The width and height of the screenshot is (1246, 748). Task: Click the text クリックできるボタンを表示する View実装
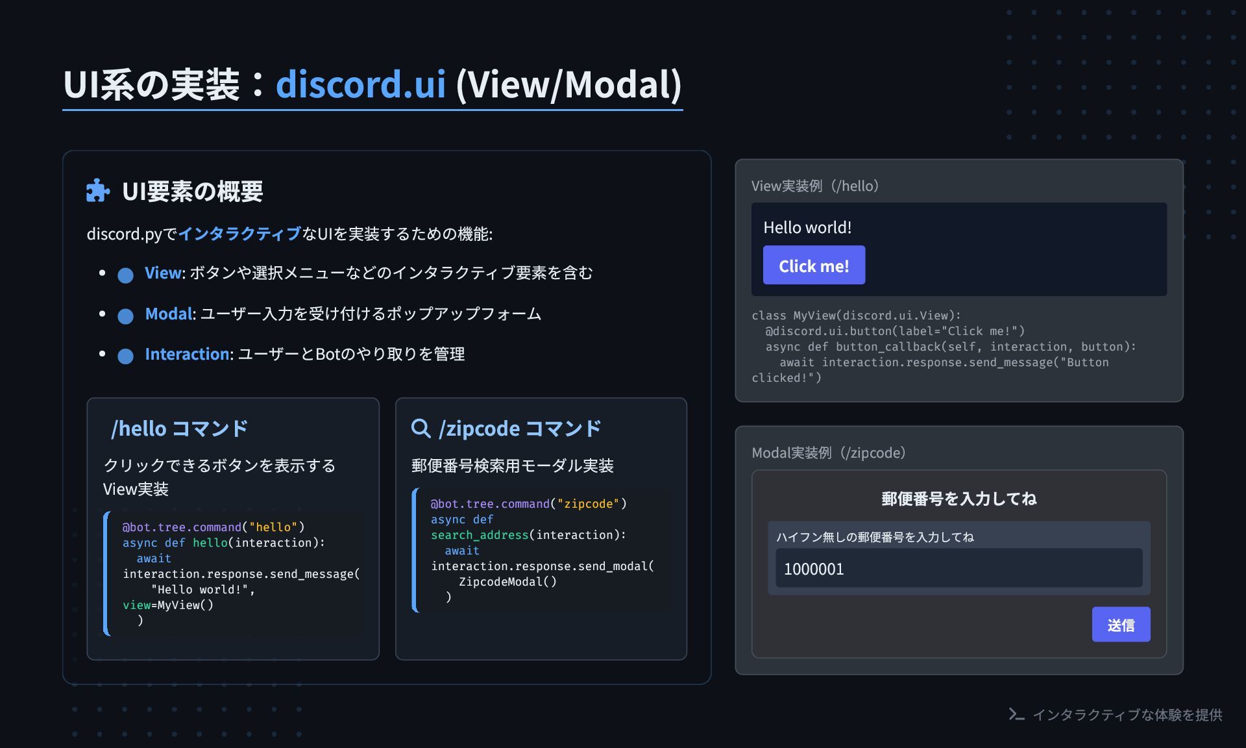pos(219,477)
